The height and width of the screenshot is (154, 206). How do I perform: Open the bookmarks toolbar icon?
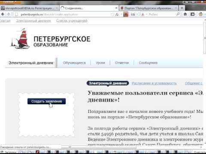[x=193, y=14]
